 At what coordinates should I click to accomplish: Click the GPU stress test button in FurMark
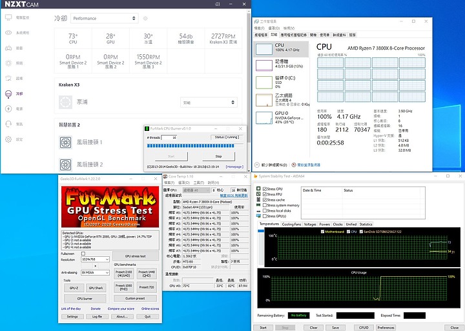pos(135,256)
